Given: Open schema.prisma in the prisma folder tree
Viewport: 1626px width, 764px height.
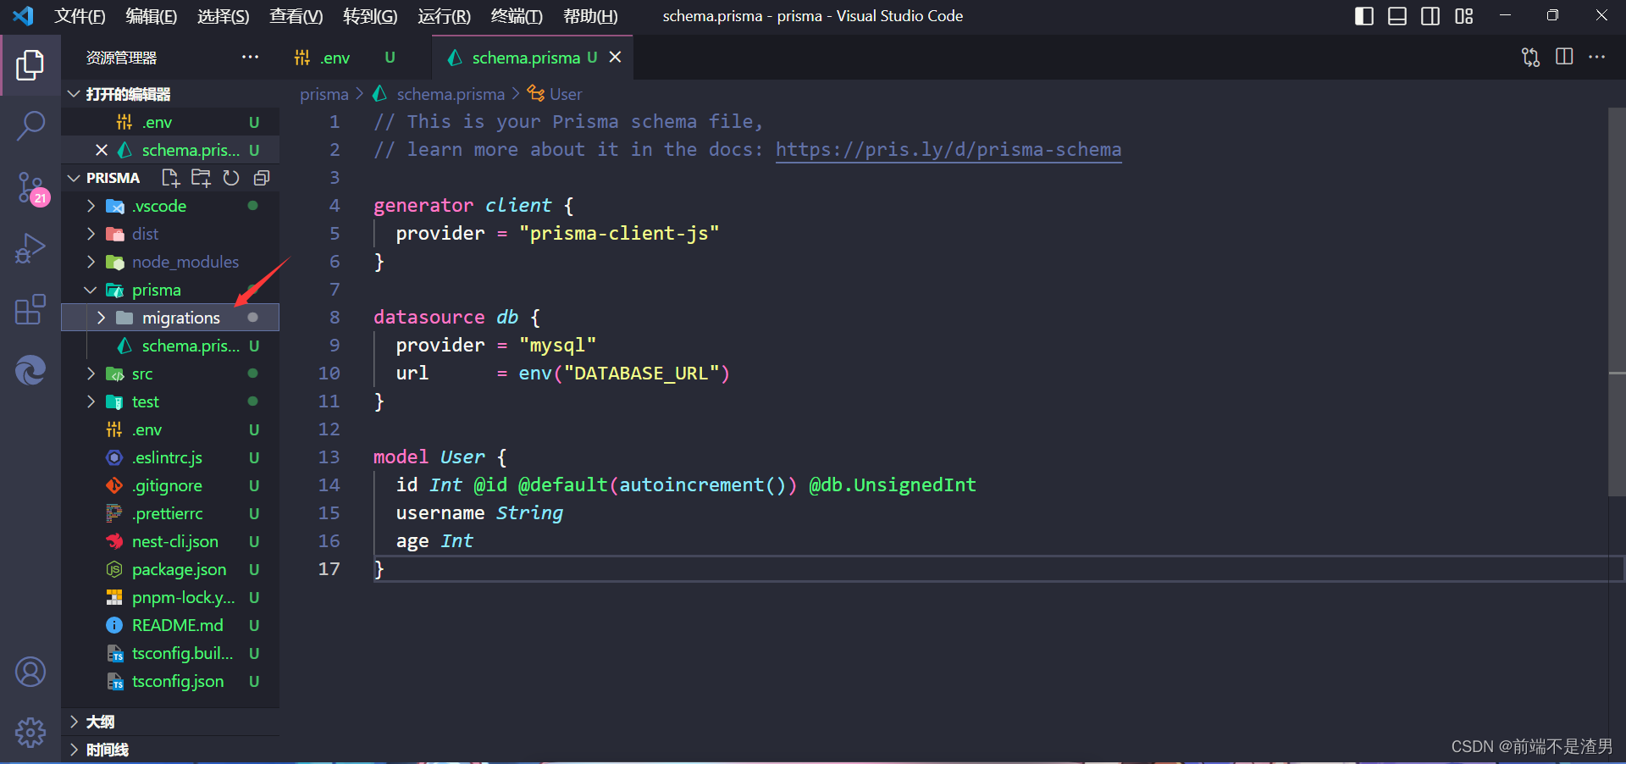Looking at the screenshot, I should [169, 346].
